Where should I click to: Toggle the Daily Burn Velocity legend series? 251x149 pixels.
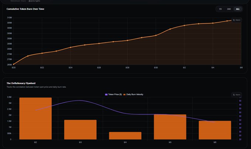133,94
